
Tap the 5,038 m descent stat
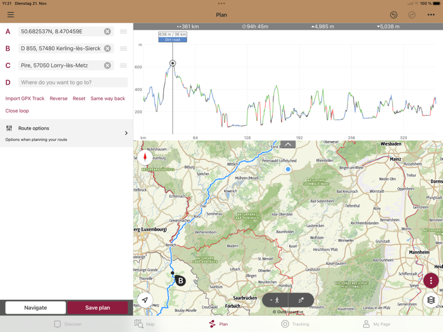388,27
